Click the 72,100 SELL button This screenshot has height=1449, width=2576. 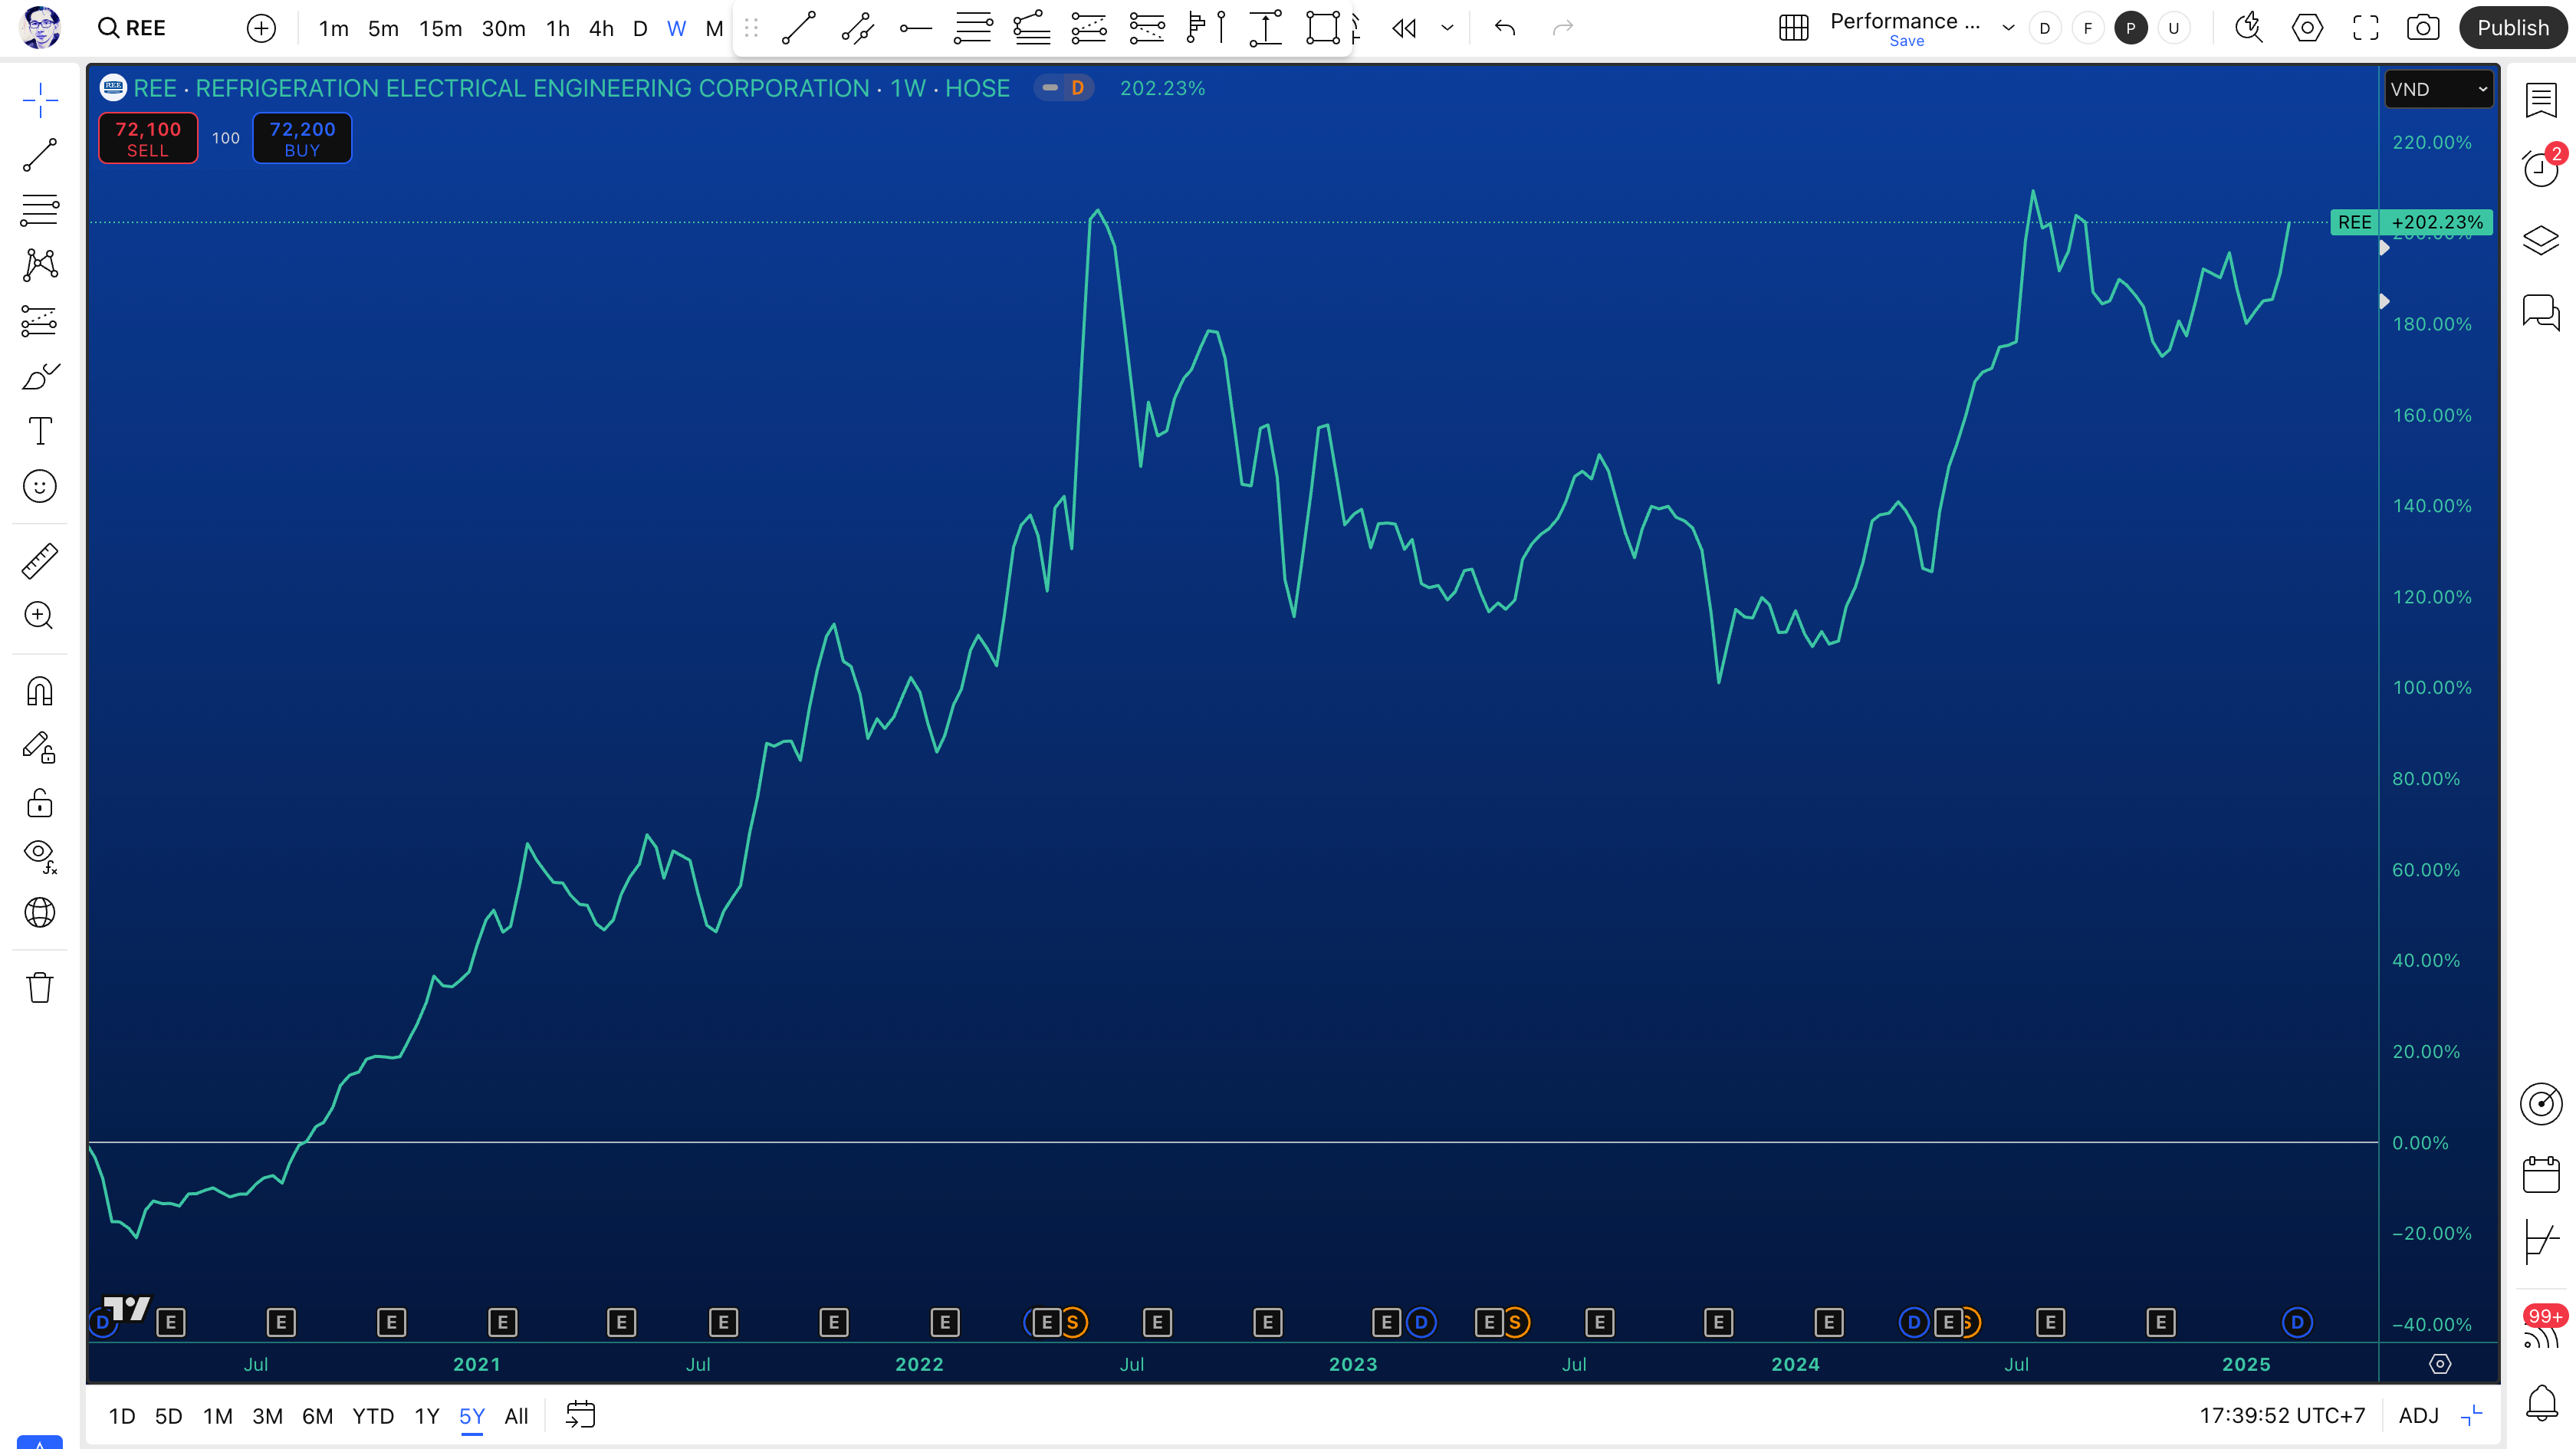point(148,138)
